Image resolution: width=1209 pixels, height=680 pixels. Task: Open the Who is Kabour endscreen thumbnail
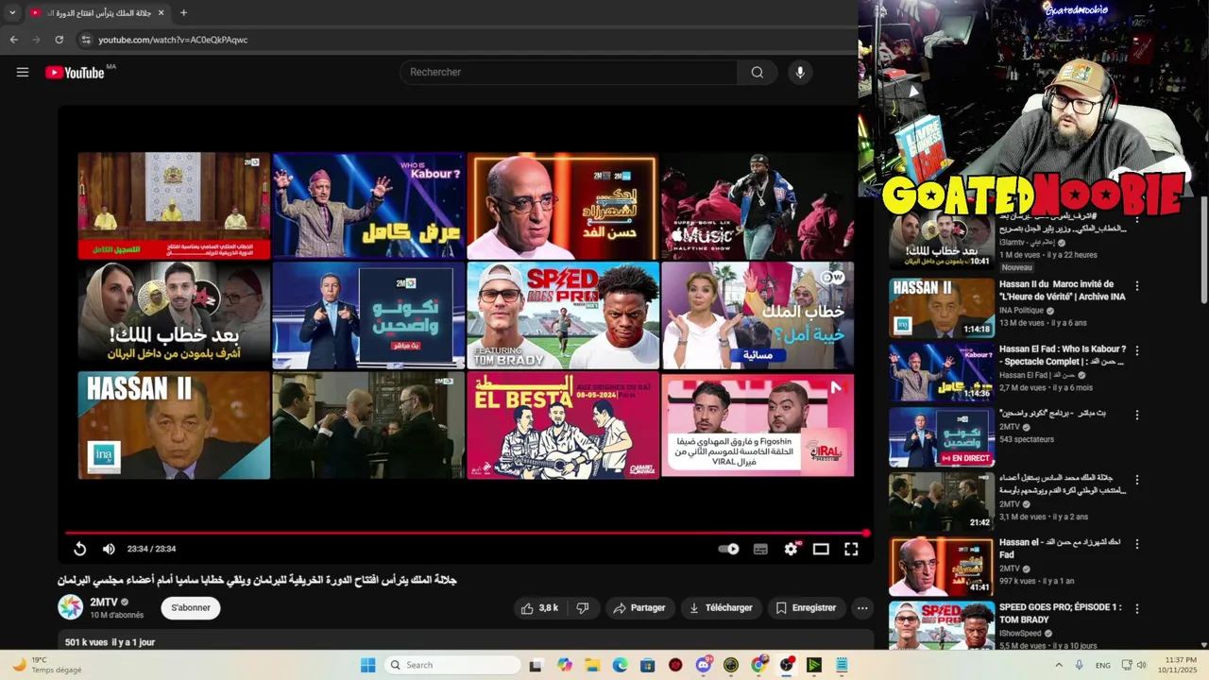(368, 205)
